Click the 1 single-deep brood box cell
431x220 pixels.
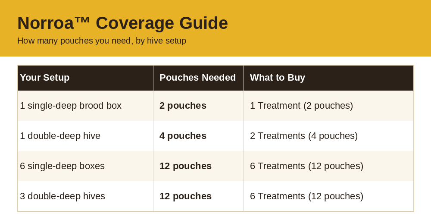(x=85, y=106)
